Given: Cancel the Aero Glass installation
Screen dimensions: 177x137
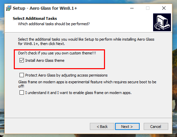Looking at the screenshot, I should pos(156,126).
